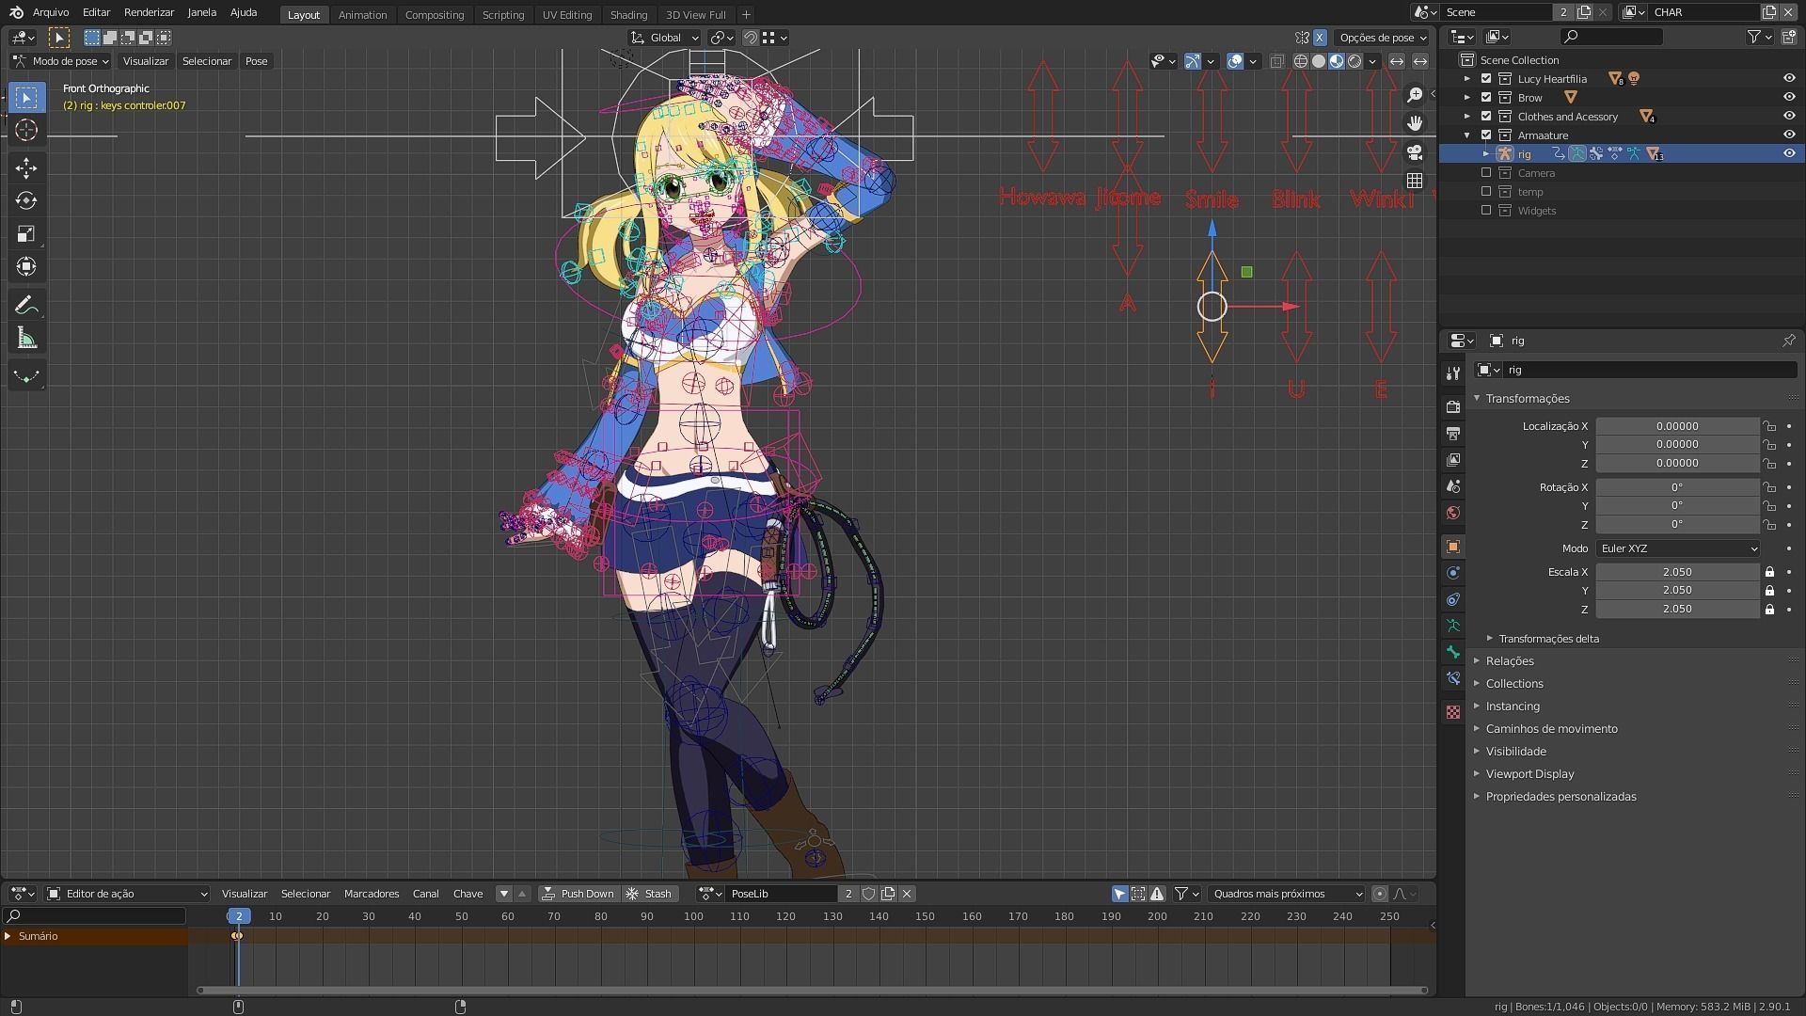Screen dimensions: 1806x1016
Task: Open the Euler XYZ rotation mode dropdown
Action: (x=1677, y=548)
